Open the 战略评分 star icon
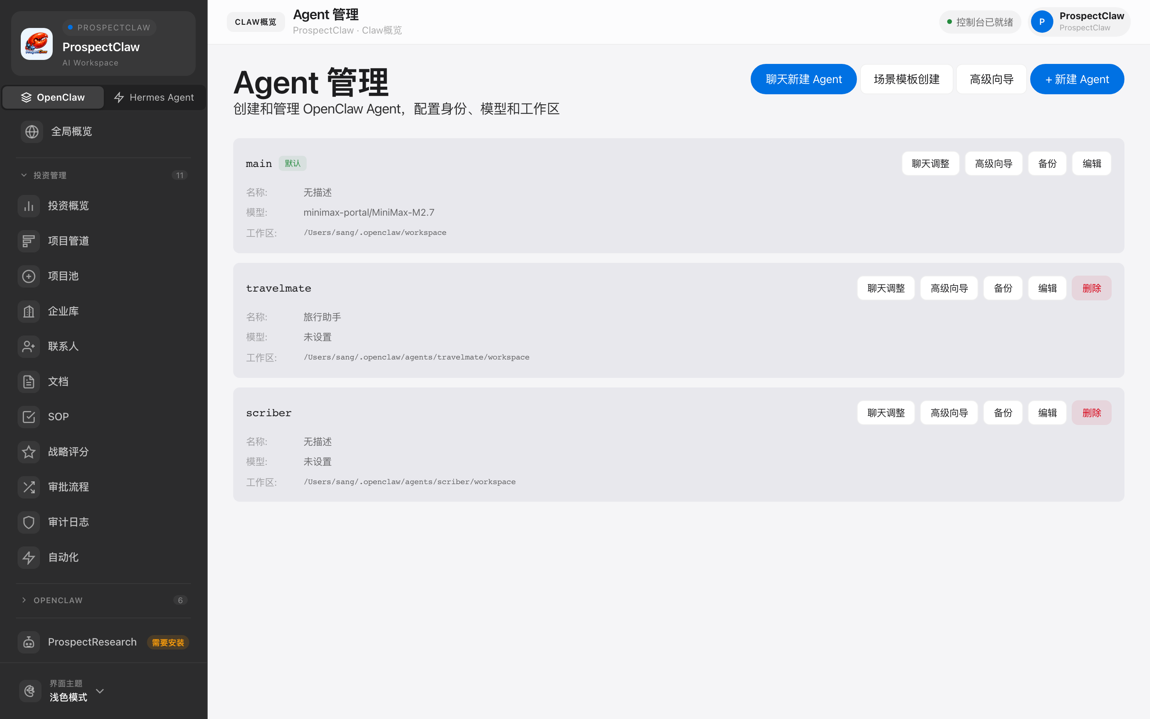The image size is (1150, 719). [x=28, y=452]
